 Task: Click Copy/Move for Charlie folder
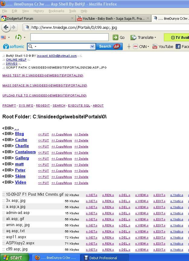[x=62, y=147]
